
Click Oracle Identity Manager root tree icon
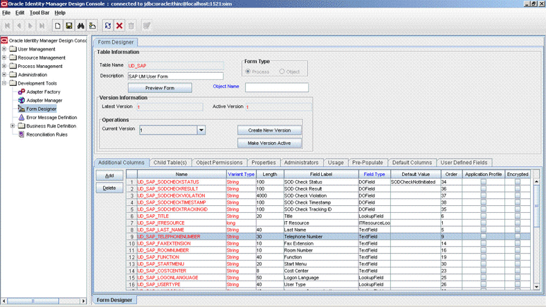[4, 40]
